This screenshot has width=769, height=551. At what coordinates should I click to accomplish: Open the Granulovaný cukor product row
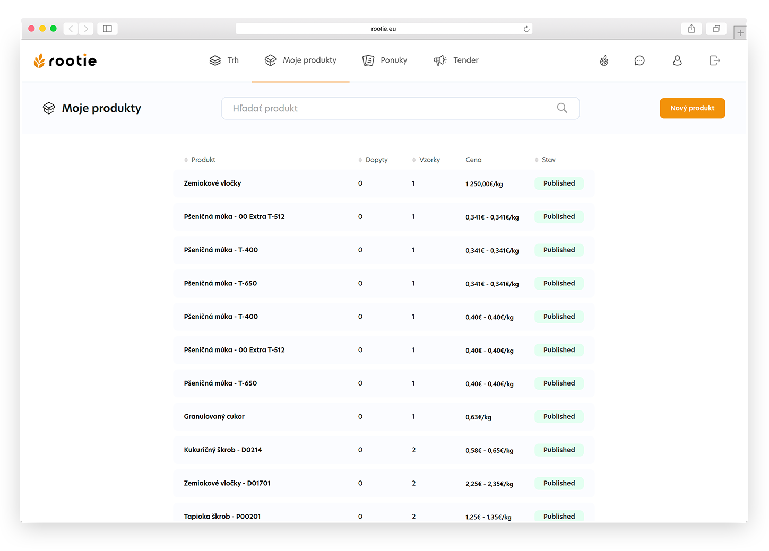(x=214, y=417)
